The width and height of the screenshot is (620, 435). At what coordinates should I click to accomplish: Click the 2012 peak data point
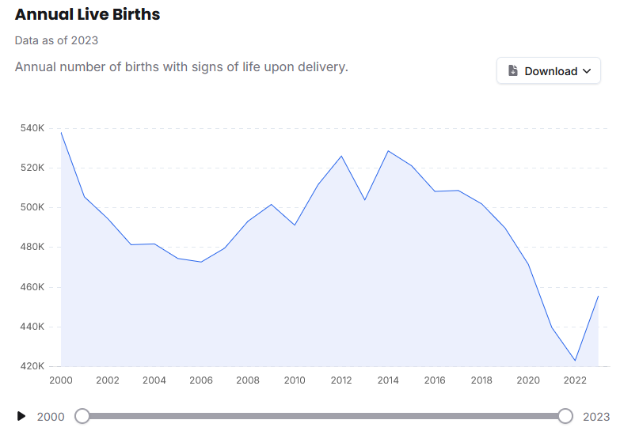pos(341,156)
